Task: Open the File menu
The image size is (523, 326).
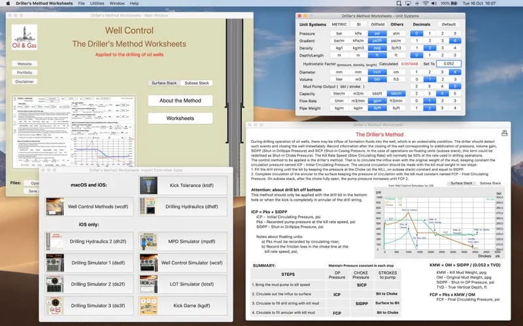Action: point(81,3)
